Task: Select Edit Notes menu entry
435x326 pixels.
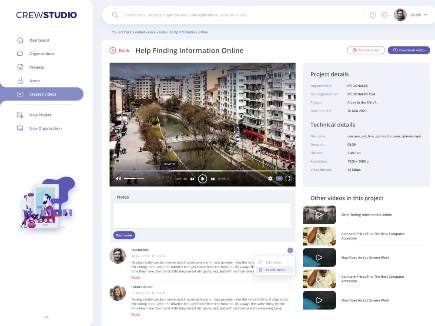Action: pyautogui.click(x=274, y=263)
